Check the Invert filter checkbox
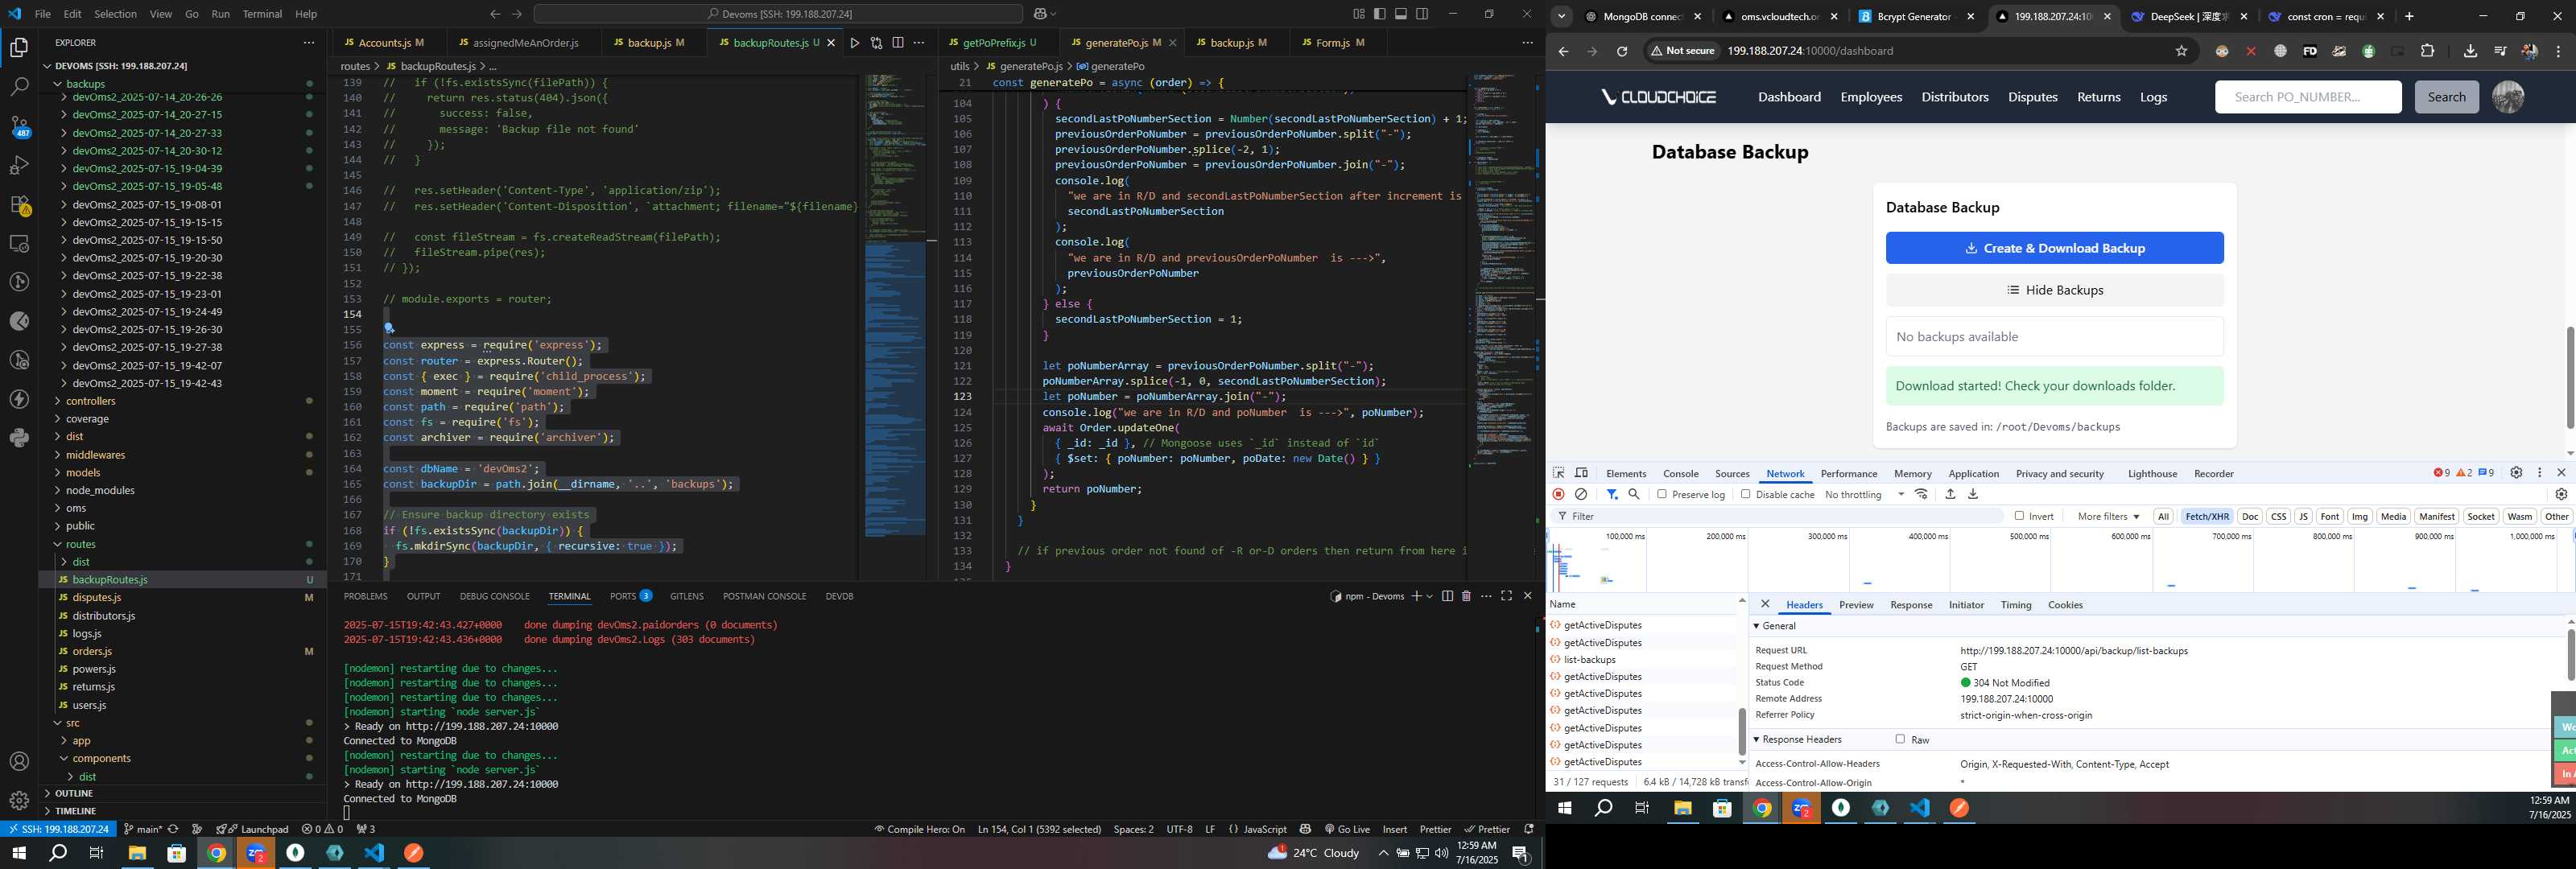The image size is (2576, 869). [x=2019, y=516]
